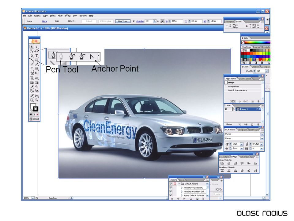This screenshot has height=221, width=294.
Task: Toggle dialog icon beside Default Actions
Action: click(x=175, y=184)
